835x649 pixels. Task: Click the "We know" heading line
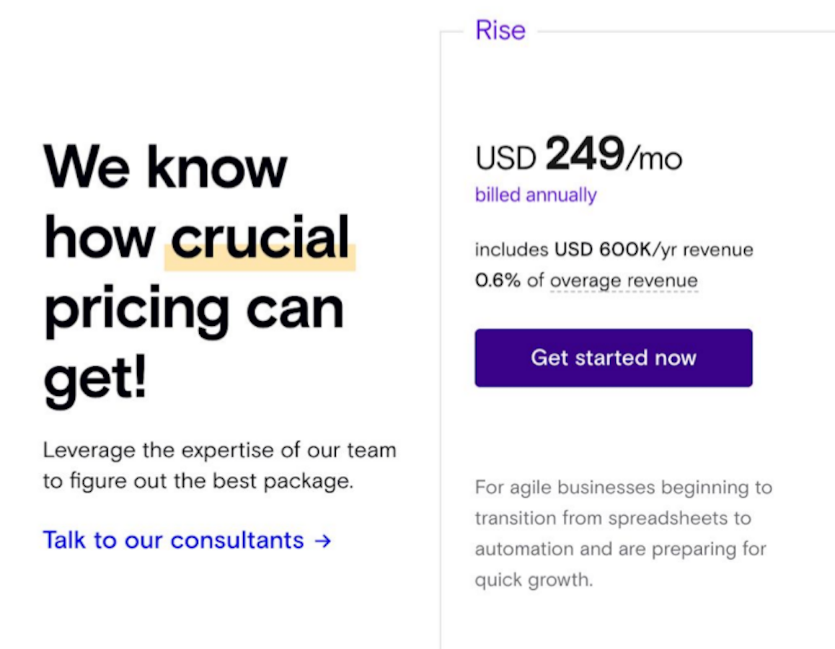tap(165, 167)
